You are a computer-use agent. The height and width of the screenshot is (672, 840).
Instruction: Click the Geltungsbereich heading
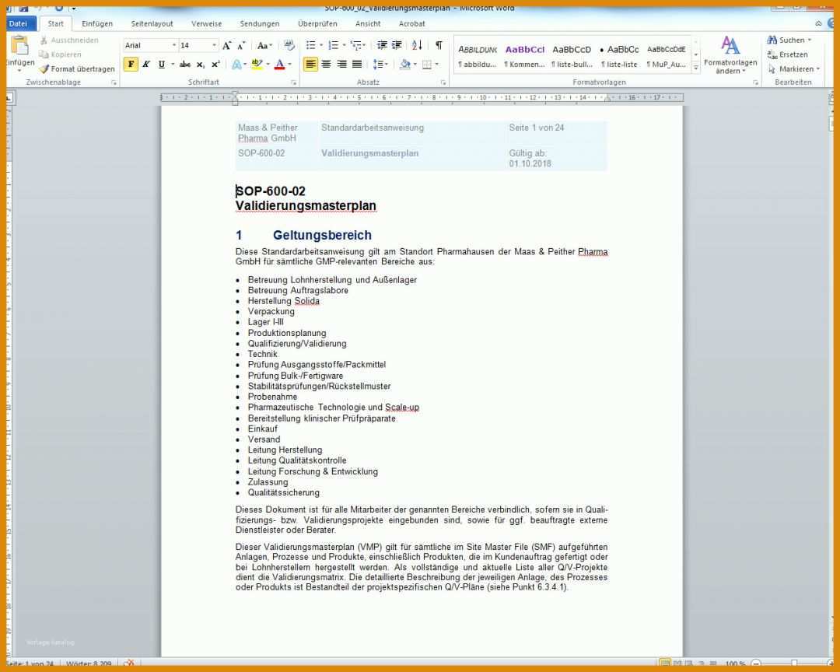[x=322, y=235]
